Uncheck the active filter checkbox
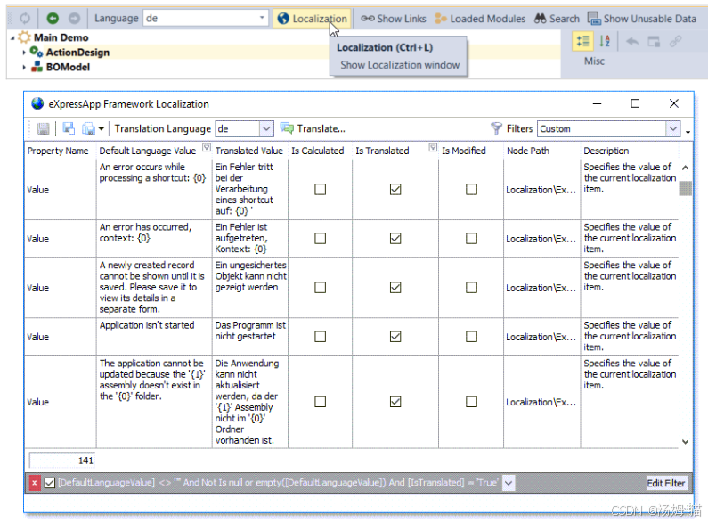This screenshot has width=708, height=523. tap(50, 483)
